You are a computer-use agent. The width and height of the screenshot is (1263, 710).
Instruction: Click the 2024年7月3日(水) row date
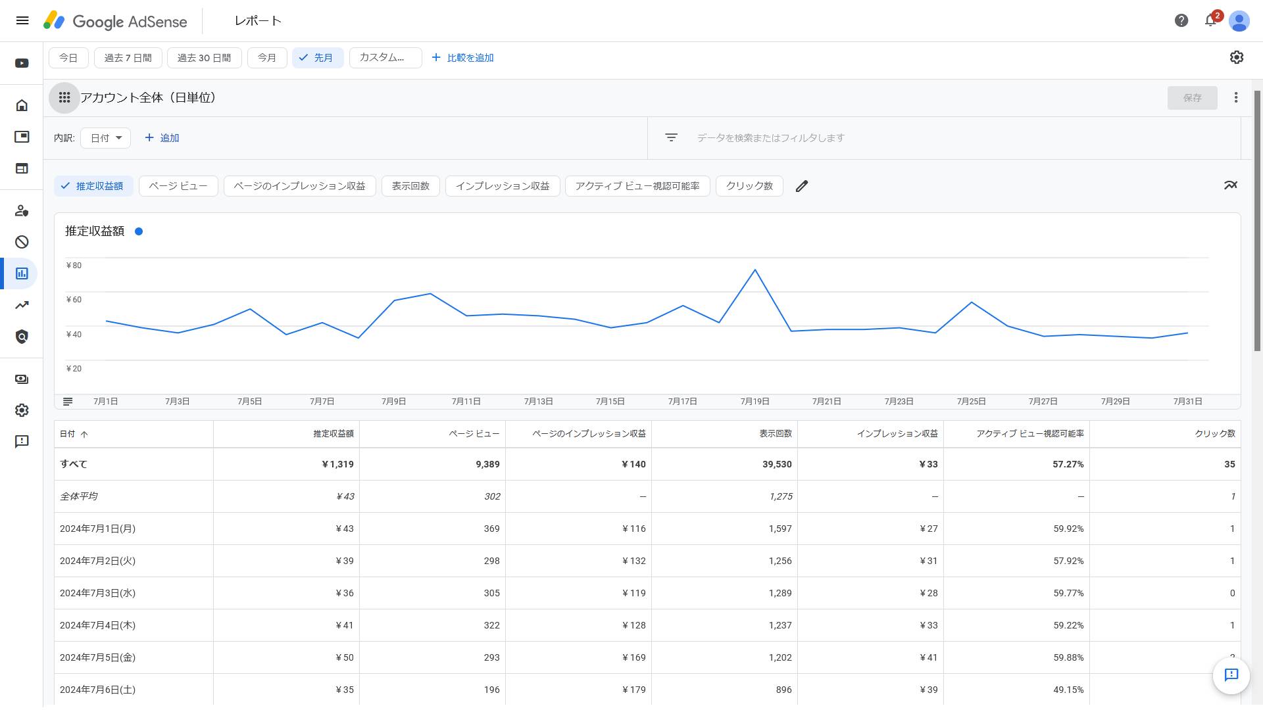tap(97, 593)
